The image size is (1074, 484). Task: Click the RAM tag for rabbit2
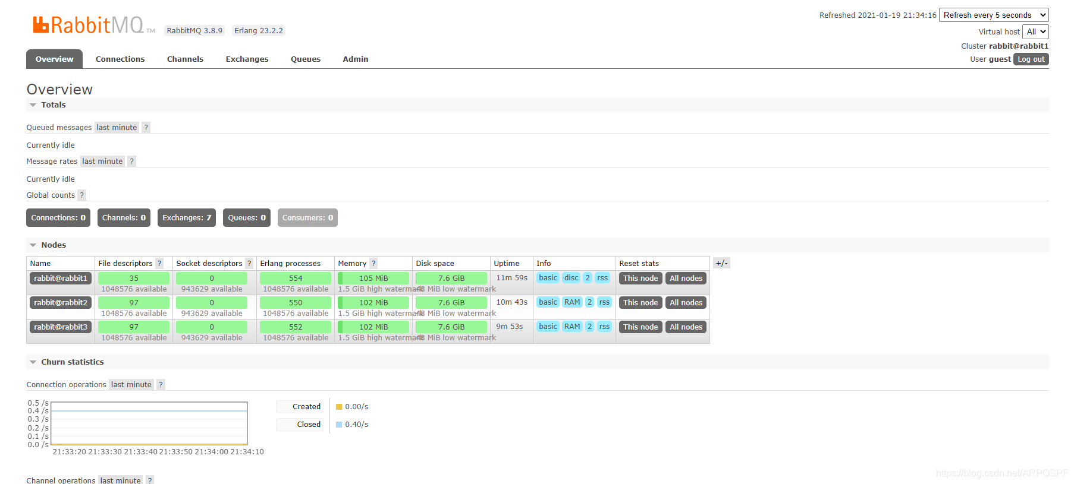pyautogui.click(x=572, y=302)
